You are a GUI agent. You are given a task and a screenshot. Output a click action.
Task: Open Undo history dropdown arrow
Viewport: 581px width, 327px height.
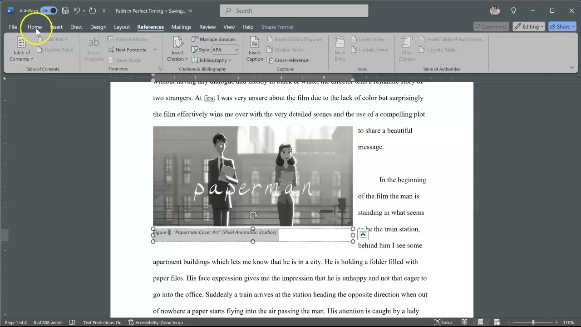pos(84,10)
